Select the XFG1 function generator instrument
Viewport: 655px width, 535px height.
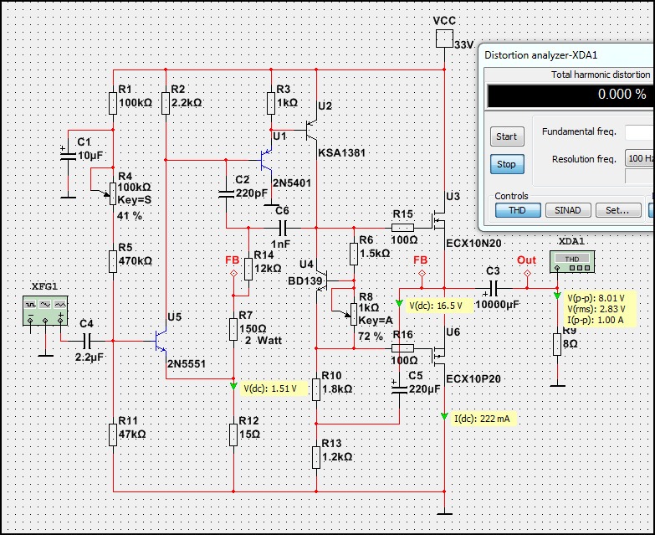coord(45,311)
